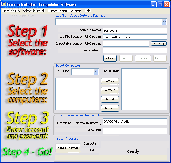Open Export Registry Settings menu
Viewport: 171px width, 163px height.
click(64, 11)
